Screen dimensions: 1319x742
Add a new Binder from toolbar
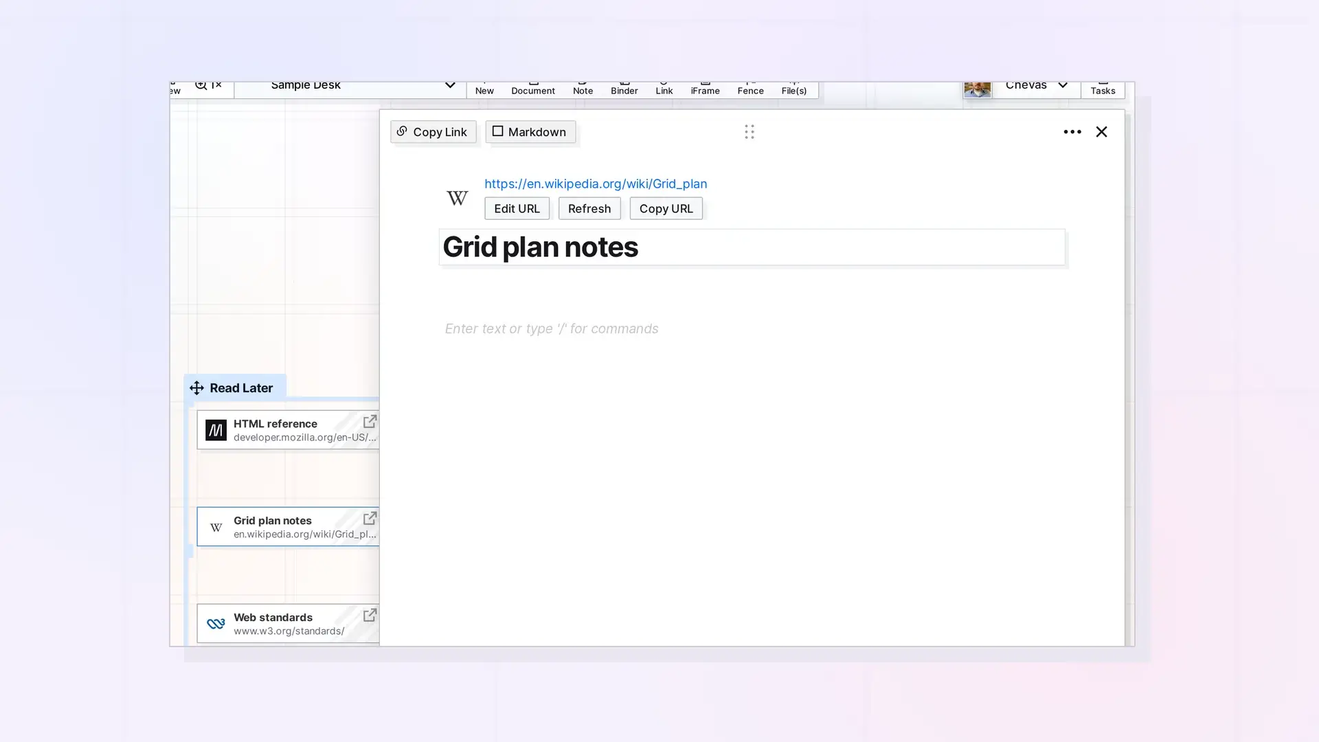click(x=624, y=89)
